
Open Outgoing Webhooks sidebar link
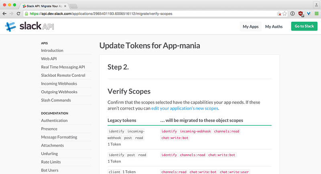click(x=59, y=92)
